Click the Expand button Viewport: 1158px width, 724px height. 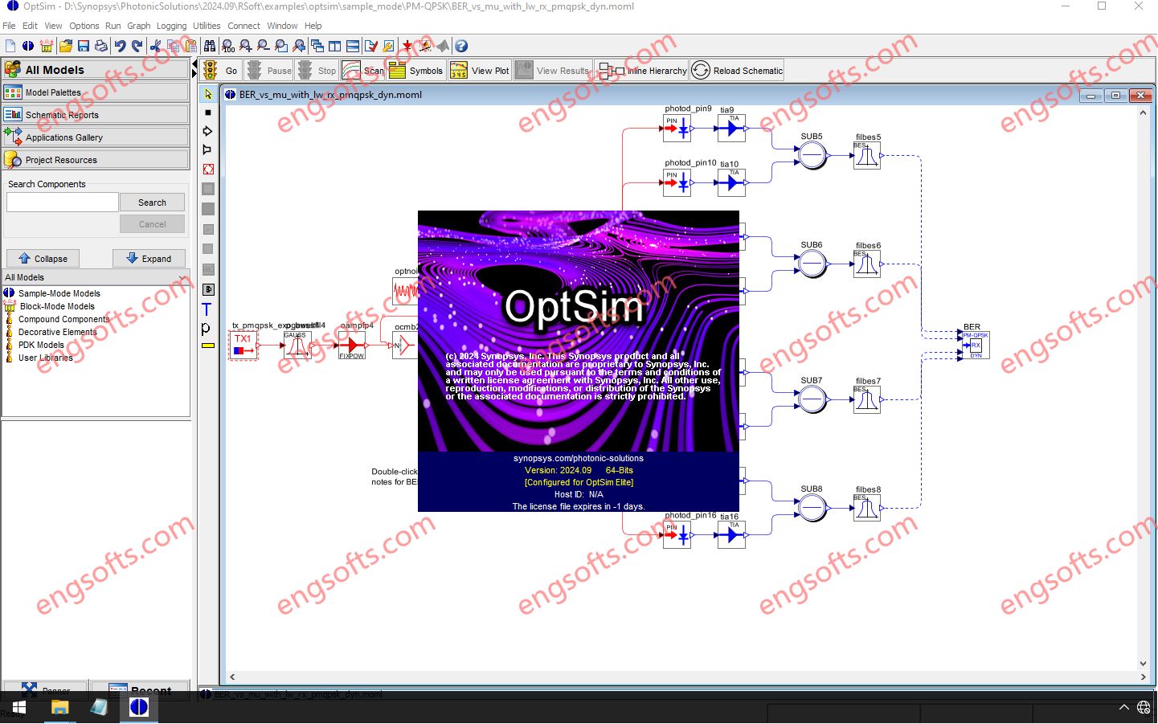click(x=149, y=259)
